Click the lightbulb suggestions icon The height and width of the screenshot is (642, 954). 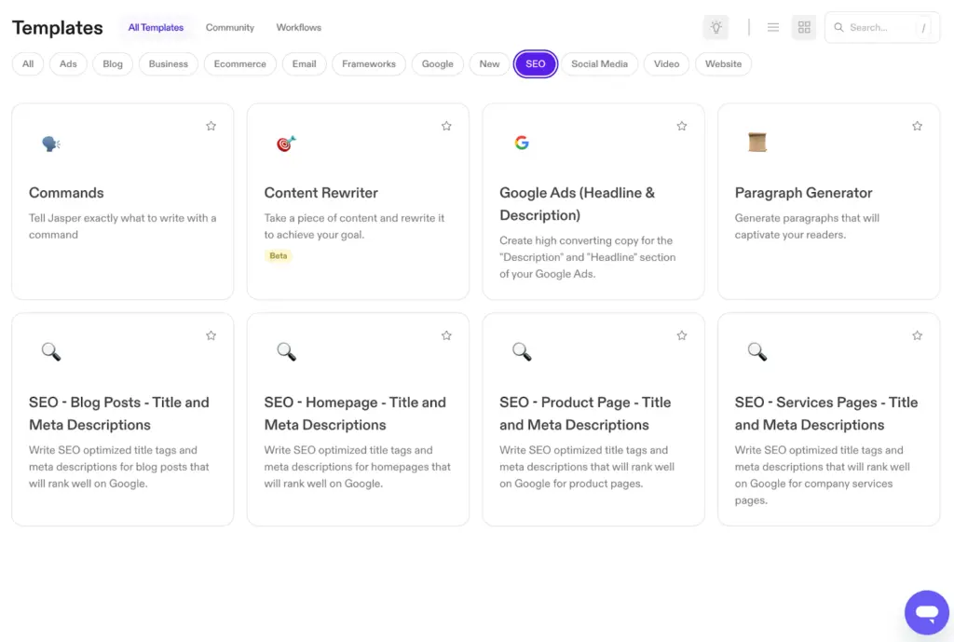tap(715, 27)
